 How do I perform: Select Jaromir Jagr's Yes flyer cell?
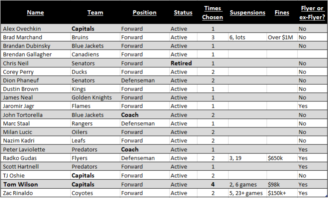coord(303,106)
